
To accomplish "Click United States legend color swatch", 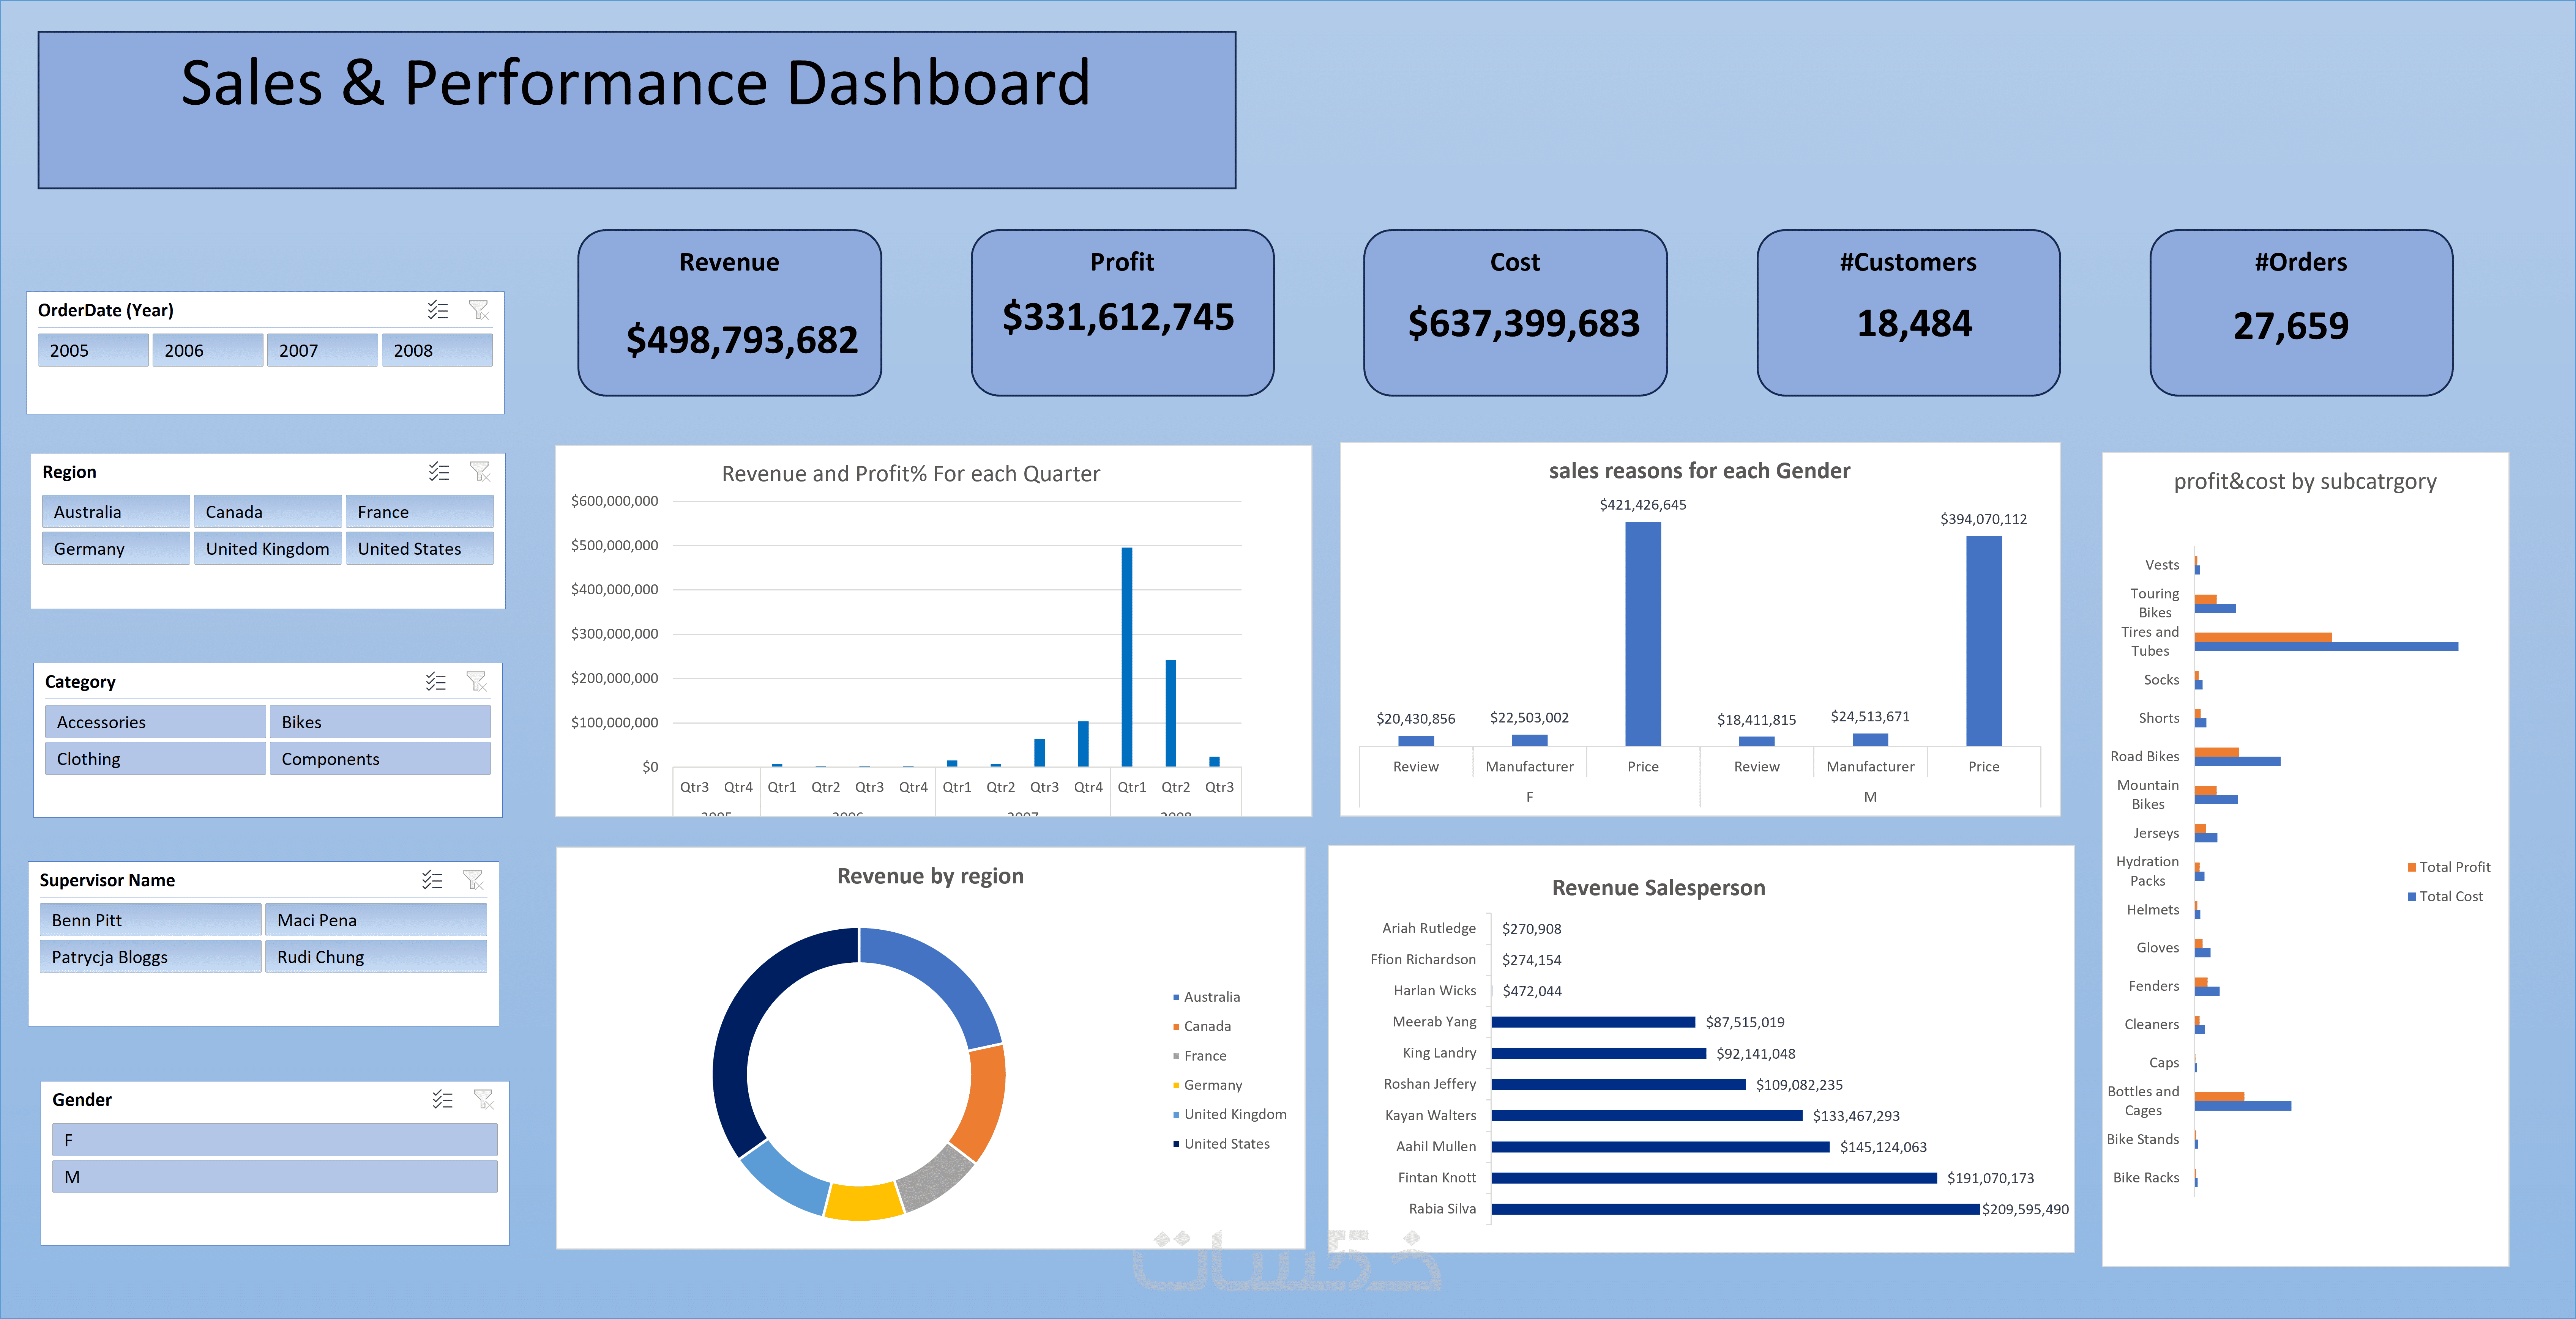I will [x=1176, y=1144].
